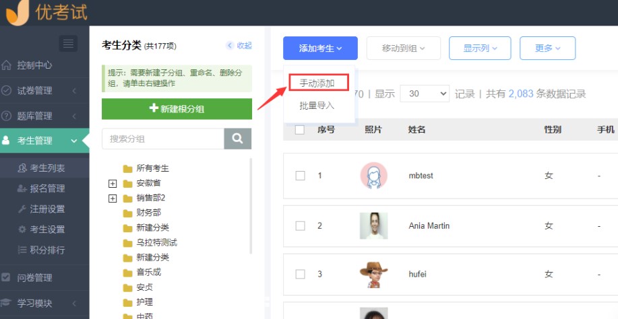
Task: Focus the 搜索分组 search field
Action: click(163, 139)
